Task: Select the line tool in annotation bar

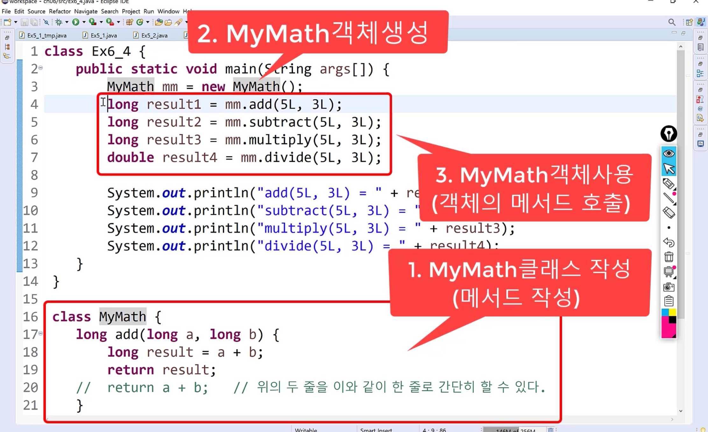Action: (669, 198)
